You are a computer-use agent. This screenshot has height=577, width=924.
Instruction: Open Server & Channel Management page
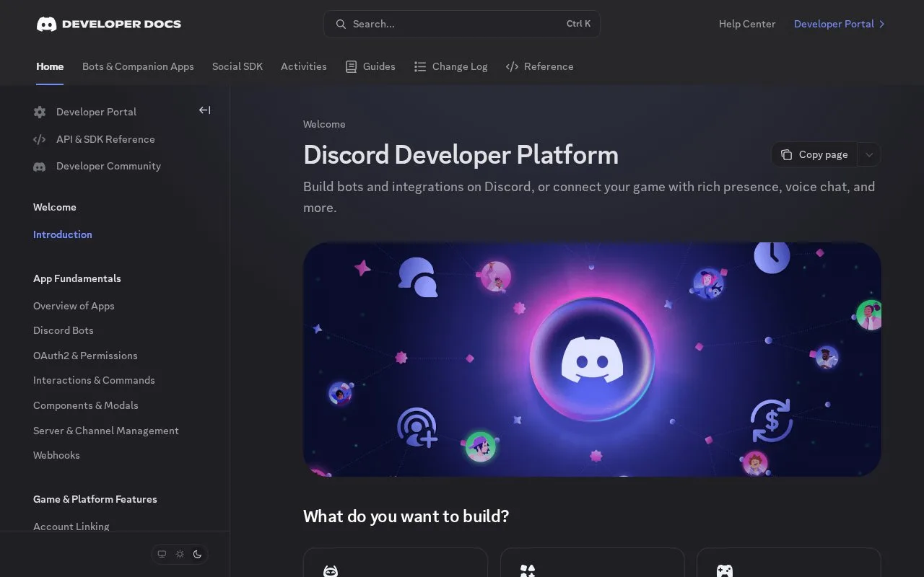click(x=106, y=431)
